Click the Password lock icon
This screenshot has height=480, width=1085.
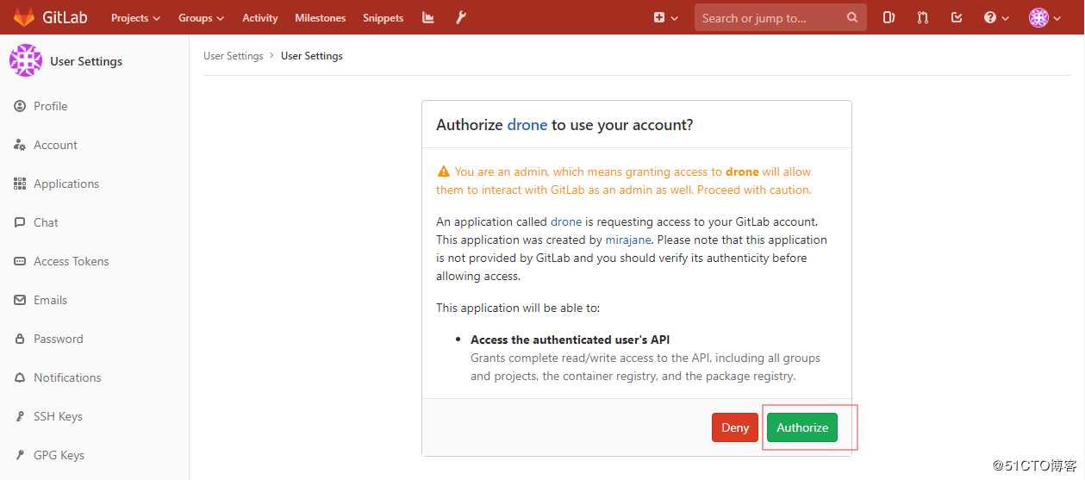click(20, 339)
